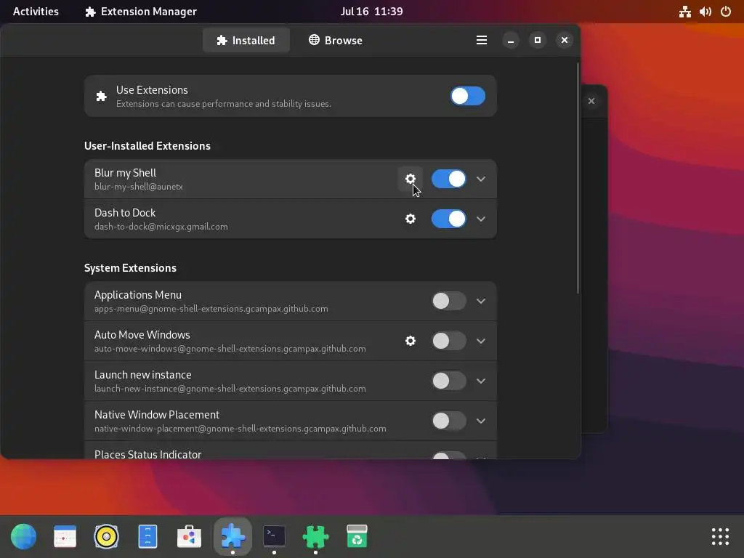Click the Native Window Placement row title
744x558 pixels.
[157, 414]
